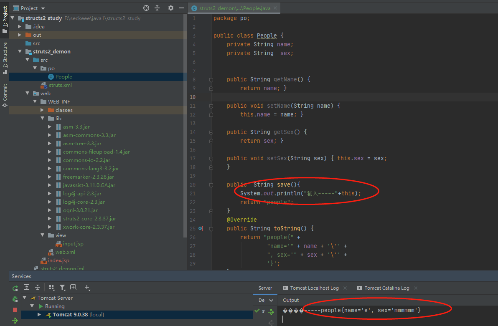Image resolution: width=498 pixels, height=326 pixels.
Task: Open the 1: Project side tool window
Action: 5,19
